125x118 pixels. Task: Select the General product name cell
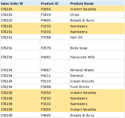coord(97,75)
